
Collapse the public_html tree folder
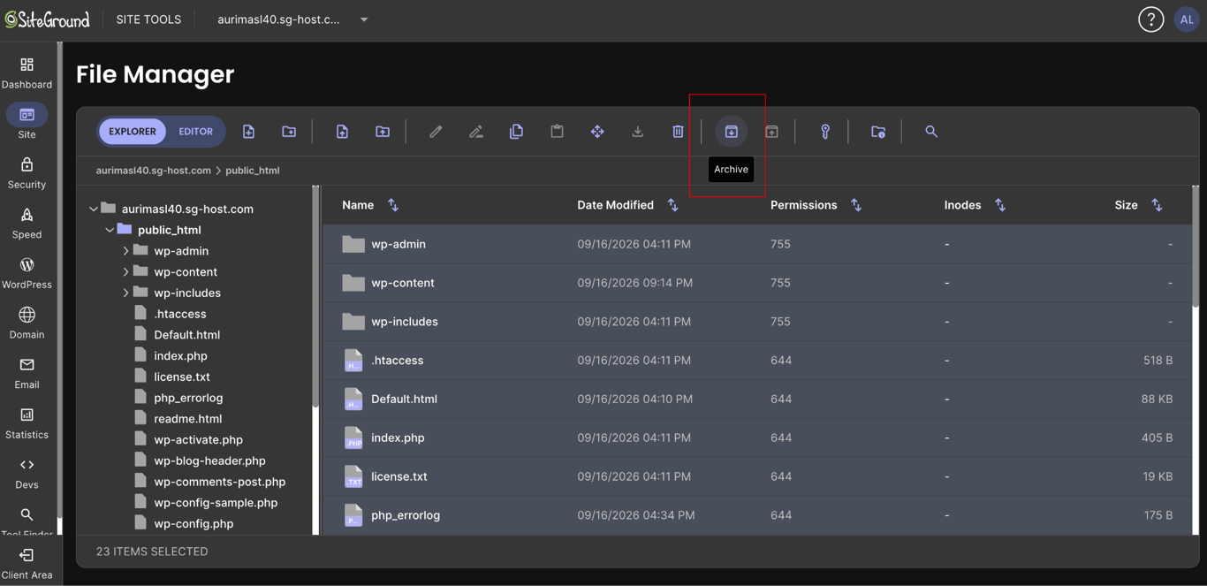(110, 230)
